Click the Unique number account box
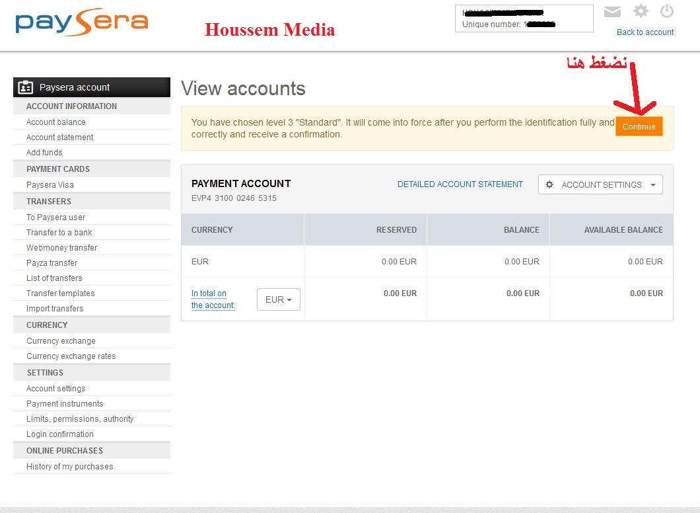 pyautogui.click(x=524, y=19)
